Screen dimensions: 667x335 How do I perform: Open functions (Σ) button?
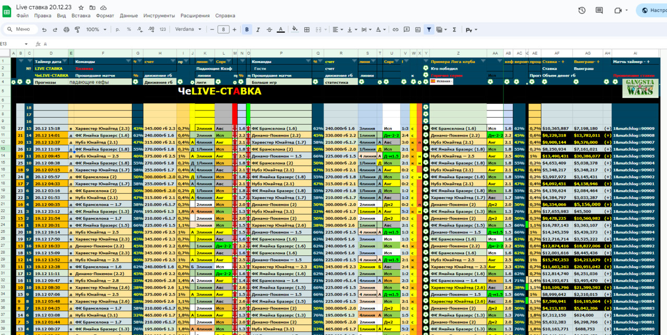(454, 30)
